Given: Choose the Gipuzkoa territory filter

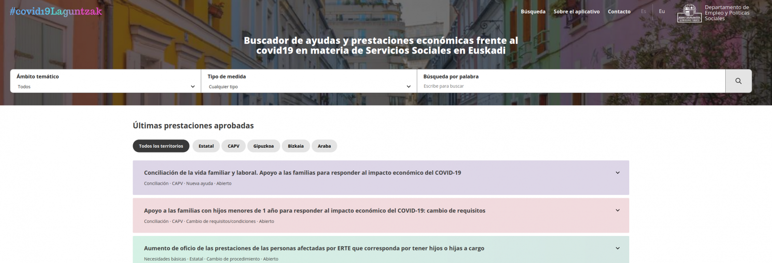Looking at the screenshot, I should coord(263,146).
